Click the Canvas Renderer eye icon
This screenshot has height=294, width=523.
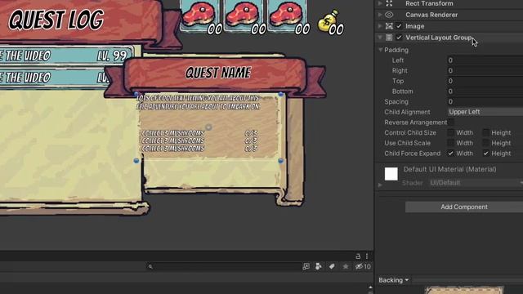pos(389,15)
